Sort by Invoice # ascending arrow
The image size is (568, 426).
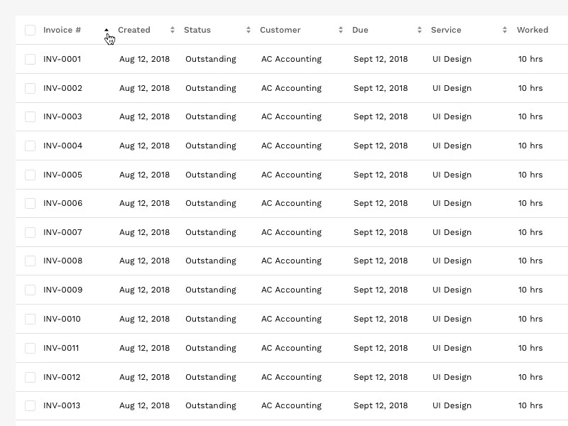coord(106,30)
